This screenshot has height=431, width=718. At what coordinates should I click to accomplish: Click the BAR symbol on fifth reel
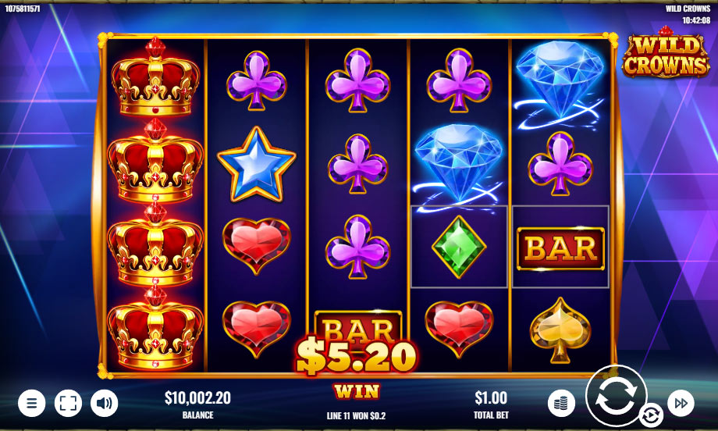coord(560,249)
